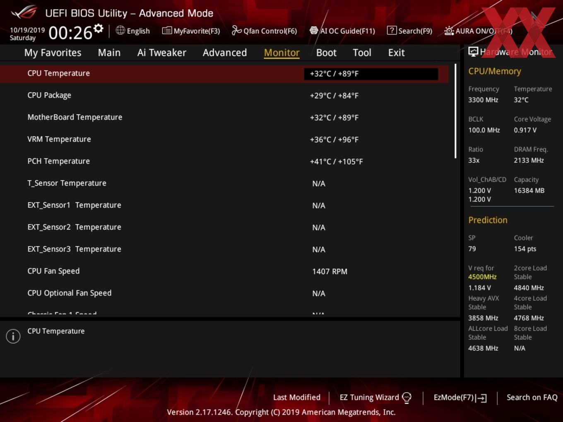Screen dimensions: 563x422
Task: Click the 4840 MHz 2core load value
Action: point(529,288)
